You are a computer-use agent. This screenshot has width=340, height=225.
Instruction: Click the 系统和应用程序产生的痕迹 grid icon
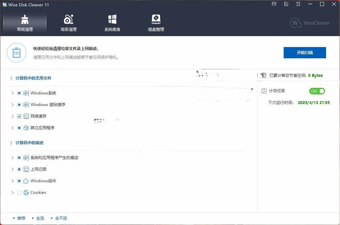tap(26, 158)
